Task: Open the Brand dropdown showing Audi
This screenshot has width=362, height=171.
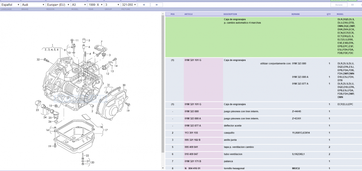Action: (x=33, y=5)
